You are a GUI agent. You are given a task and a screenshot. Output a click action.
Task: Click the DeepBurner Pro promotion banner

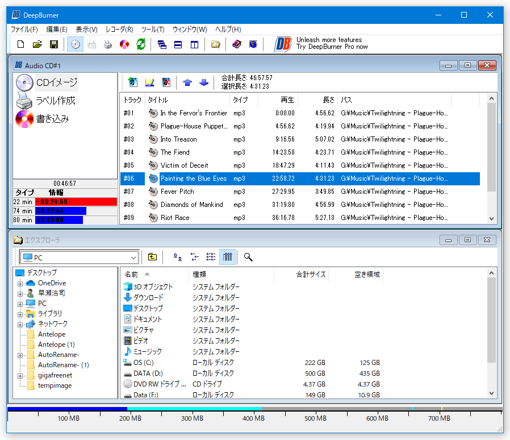click(321, 44)
